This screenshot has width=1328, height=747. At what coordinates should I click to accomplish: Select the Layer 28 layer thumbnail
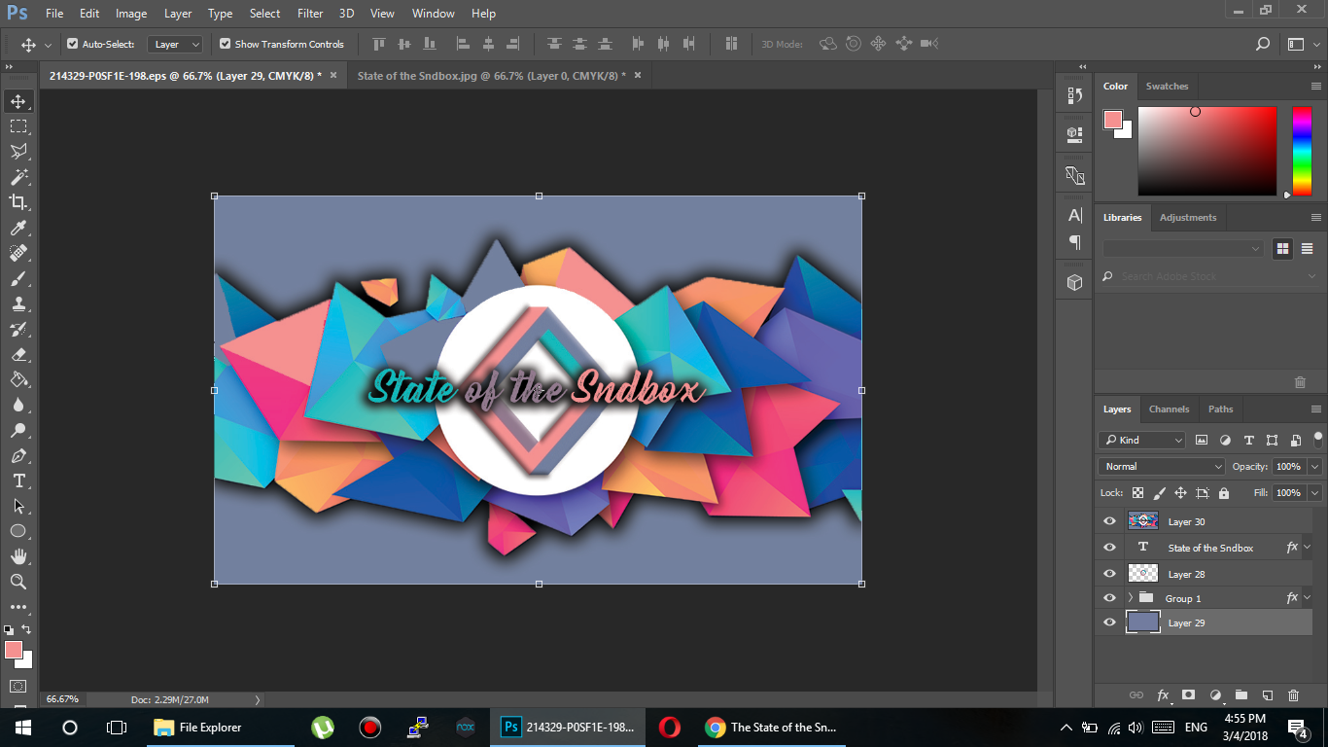point(1142,572)
